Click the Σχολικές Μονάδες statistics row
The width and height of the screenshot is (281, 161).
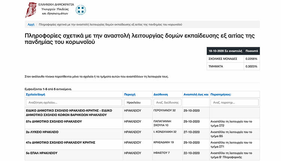click(233, 59)
